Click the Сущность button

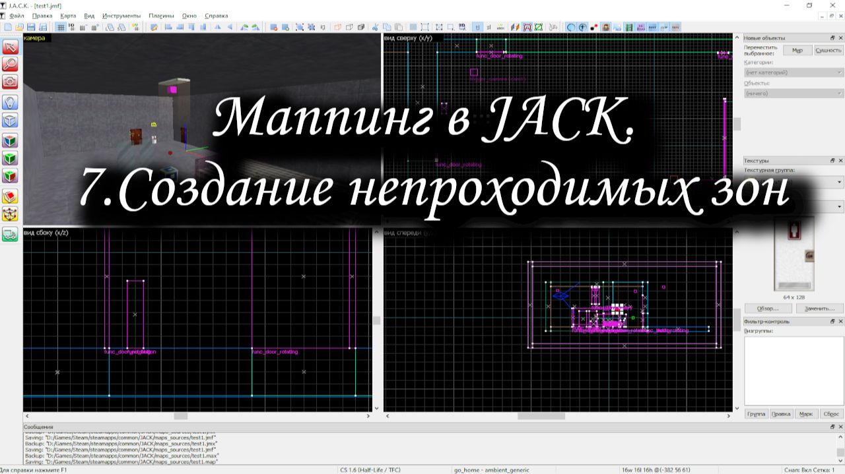(x=828, y=50)
